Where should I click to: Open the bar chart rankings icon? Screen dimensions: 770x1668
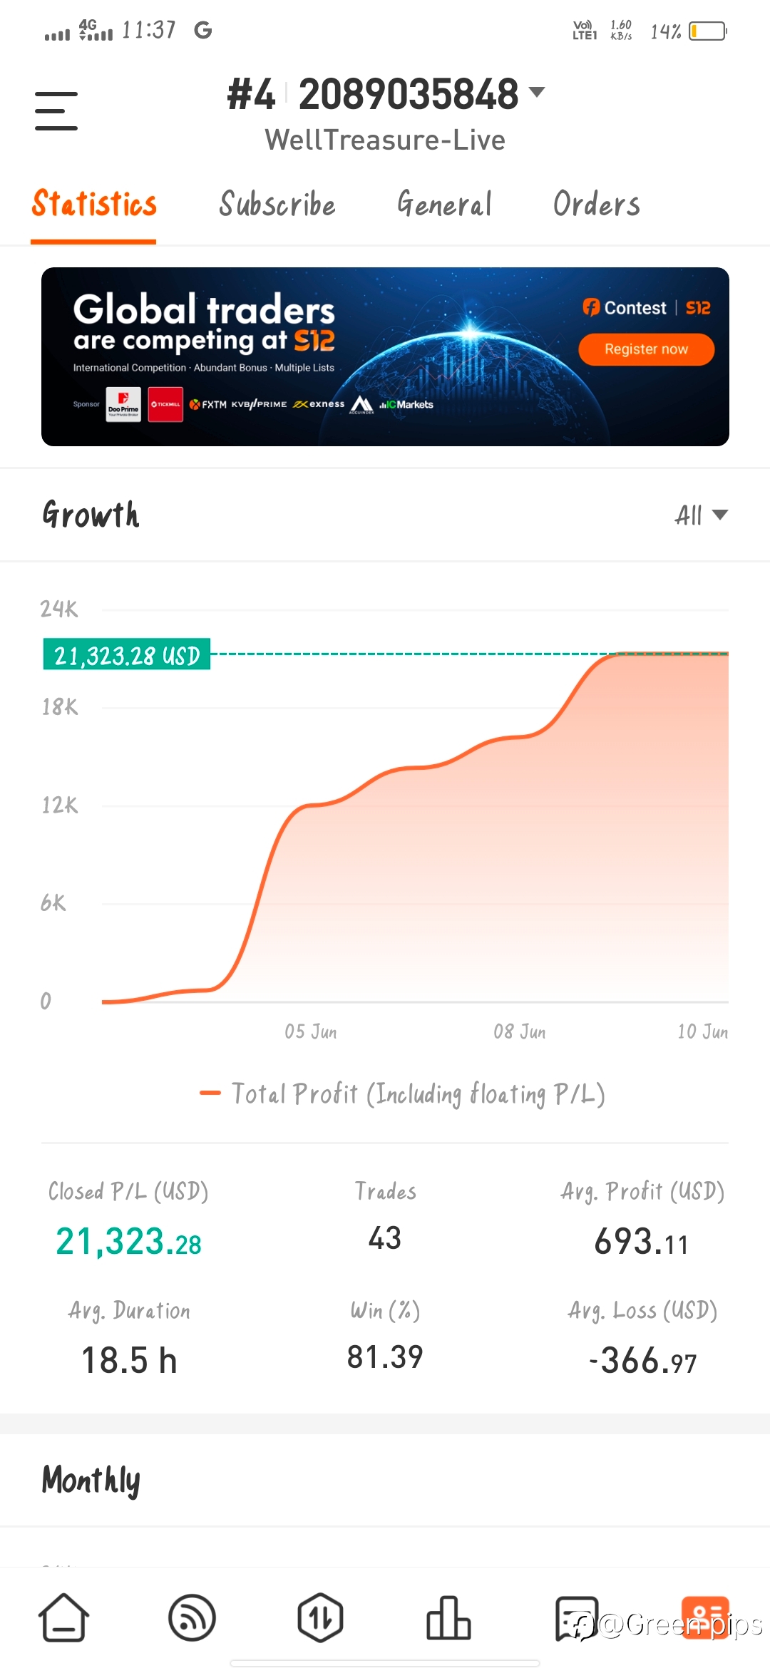[448, 1617]
